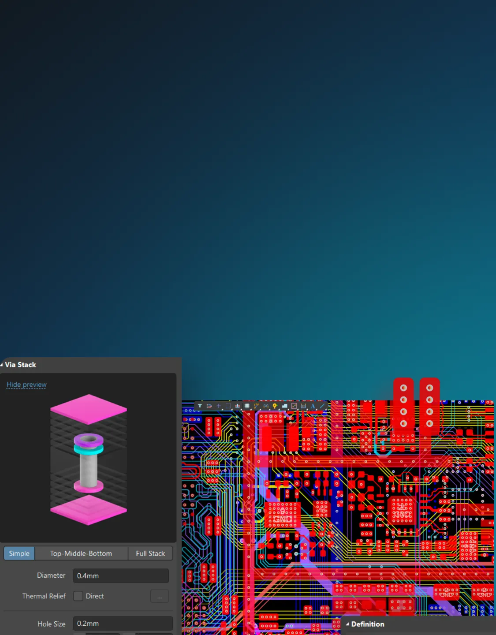Select the place component chip tool
This screenshot has width=496, height=635.
[247, 406]
